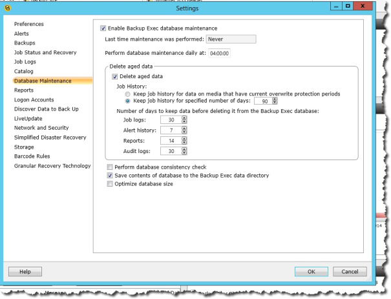Click the Help button

click(x=25, y=272)
